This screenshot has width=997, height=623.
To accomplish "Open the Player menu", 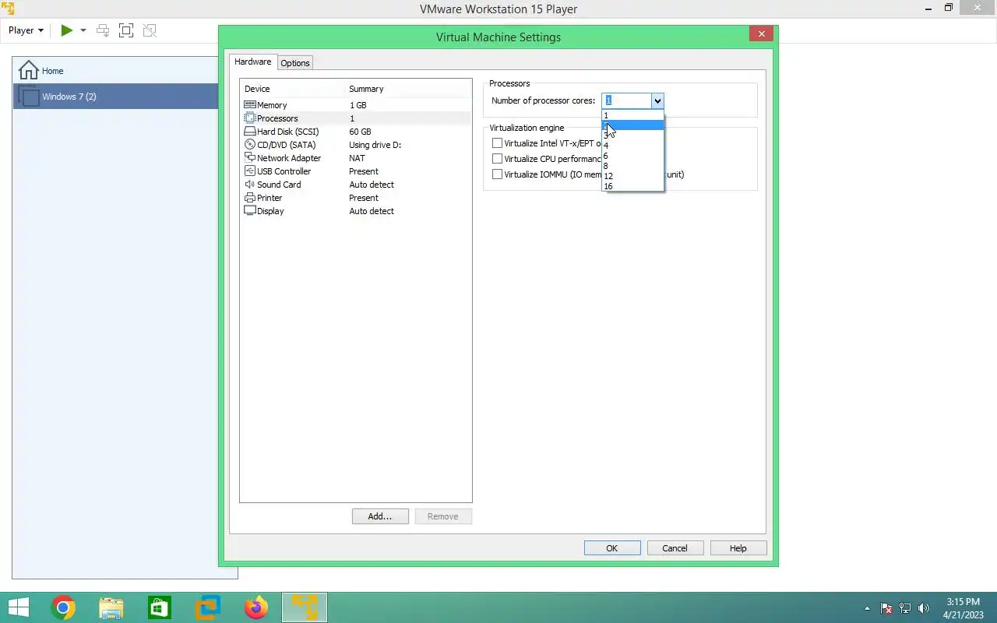I will pyautogui.click(x=26, y=30).
